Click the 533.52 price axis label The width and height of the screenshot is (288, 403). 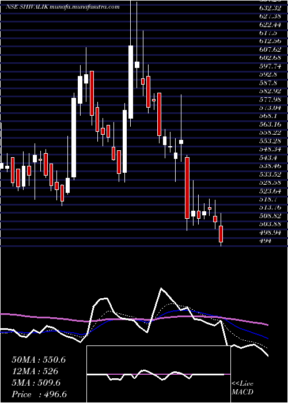pyautogui.click(x=270, y=174)
